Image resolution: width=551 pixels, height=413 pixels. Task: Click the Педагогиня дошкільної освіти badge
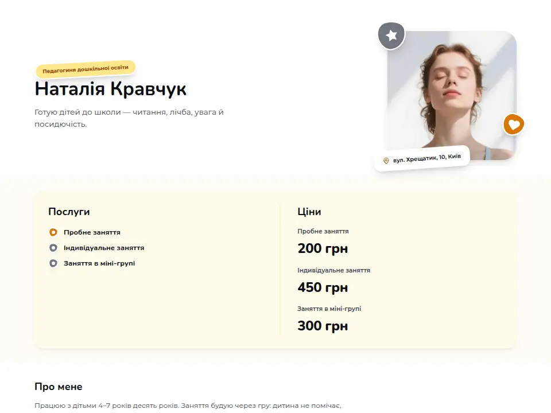point(86,69)
